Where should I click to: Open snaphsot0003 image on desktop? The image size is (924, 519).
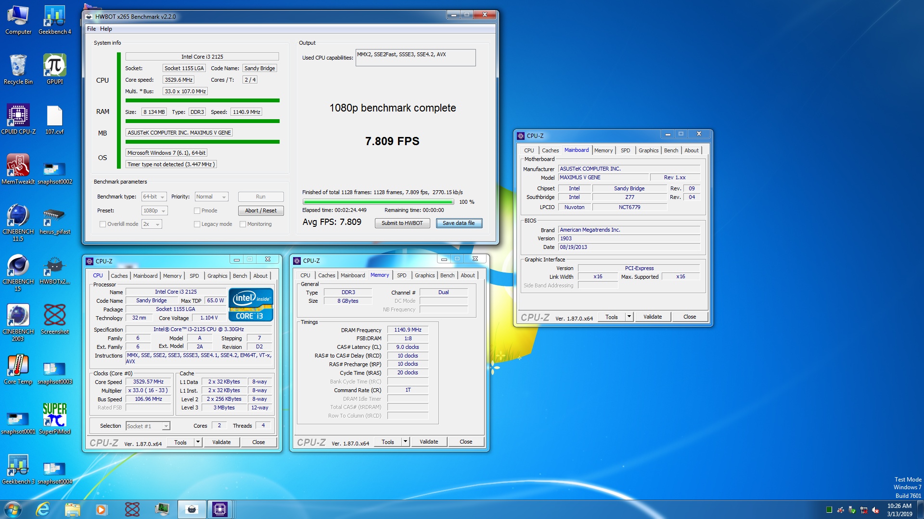click(x=55, y=372)
